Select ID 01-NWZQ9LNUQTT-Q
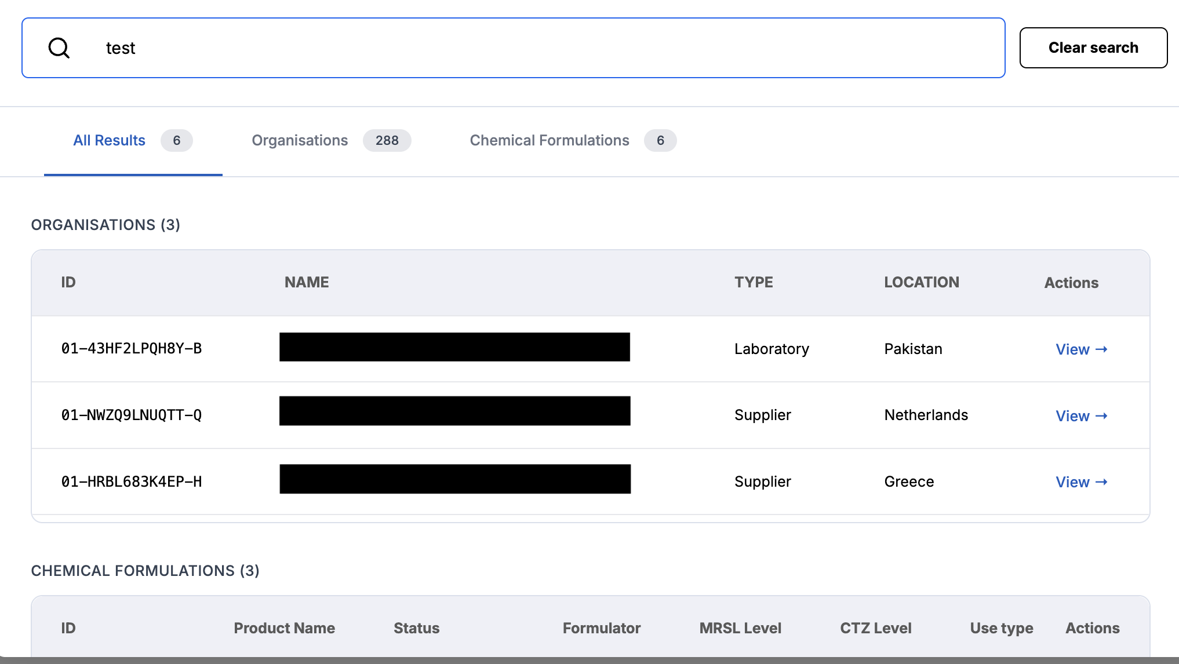Screen dimensions: 1179x664 (x=132, y=415)
